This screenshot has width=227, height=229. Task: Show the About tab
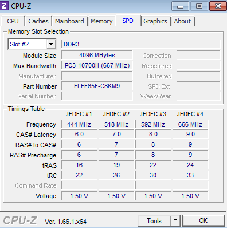point(182,21)
